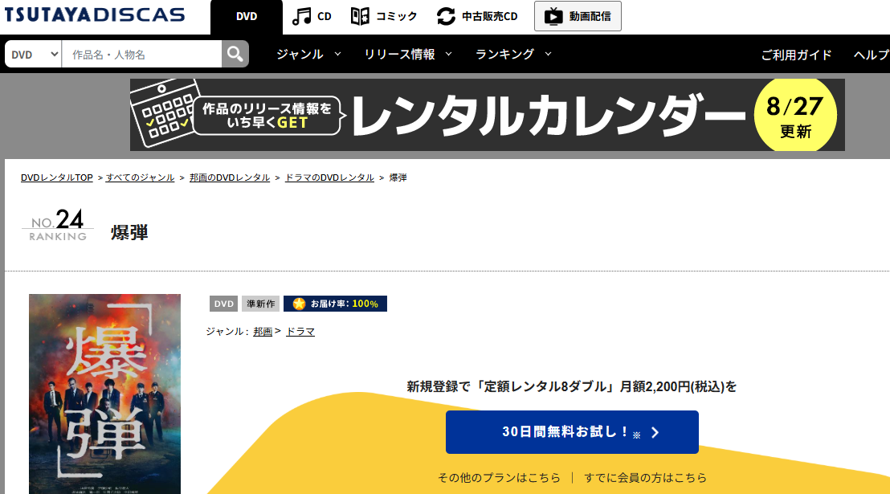This screenshot has width=890, height=494.
Task: Expand the リリース情報 menu
Action: point(407,54)
